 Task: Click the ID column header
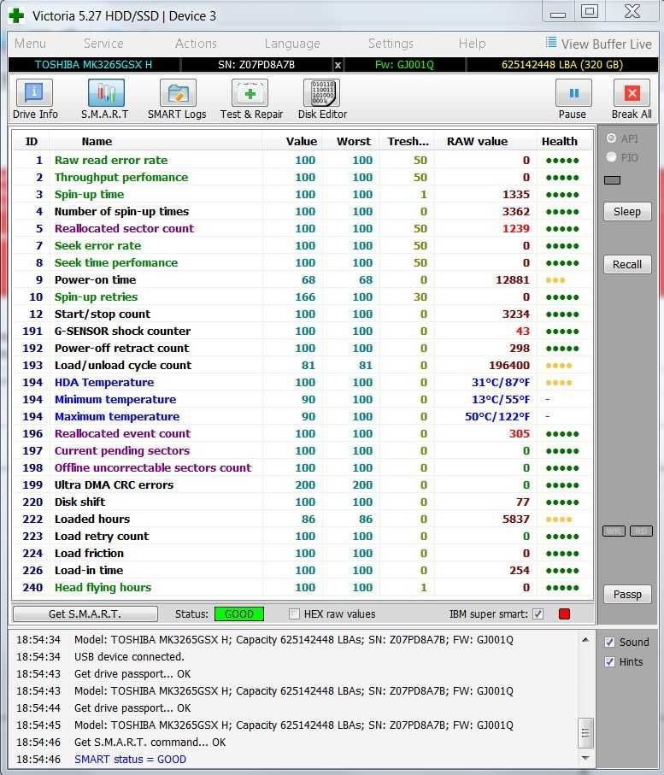click(31, 141)
